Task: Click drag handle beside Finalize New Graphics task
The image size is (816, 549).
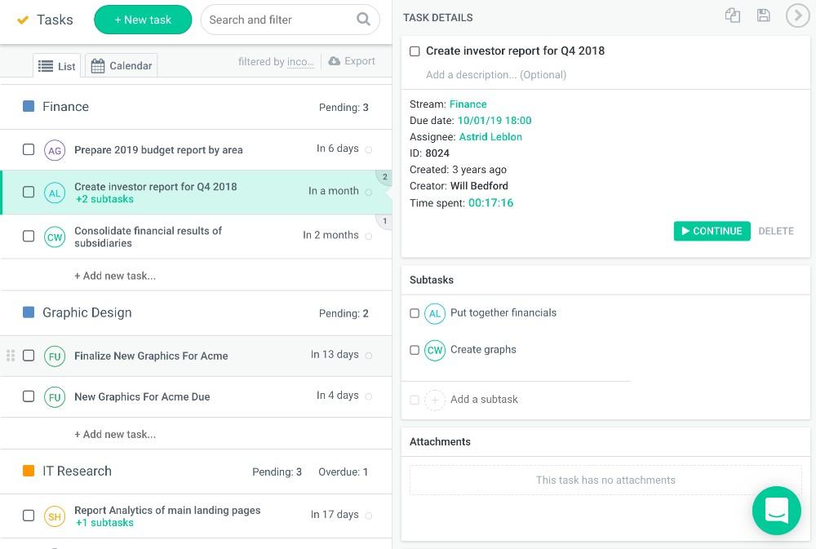Action: coord(11,356)
